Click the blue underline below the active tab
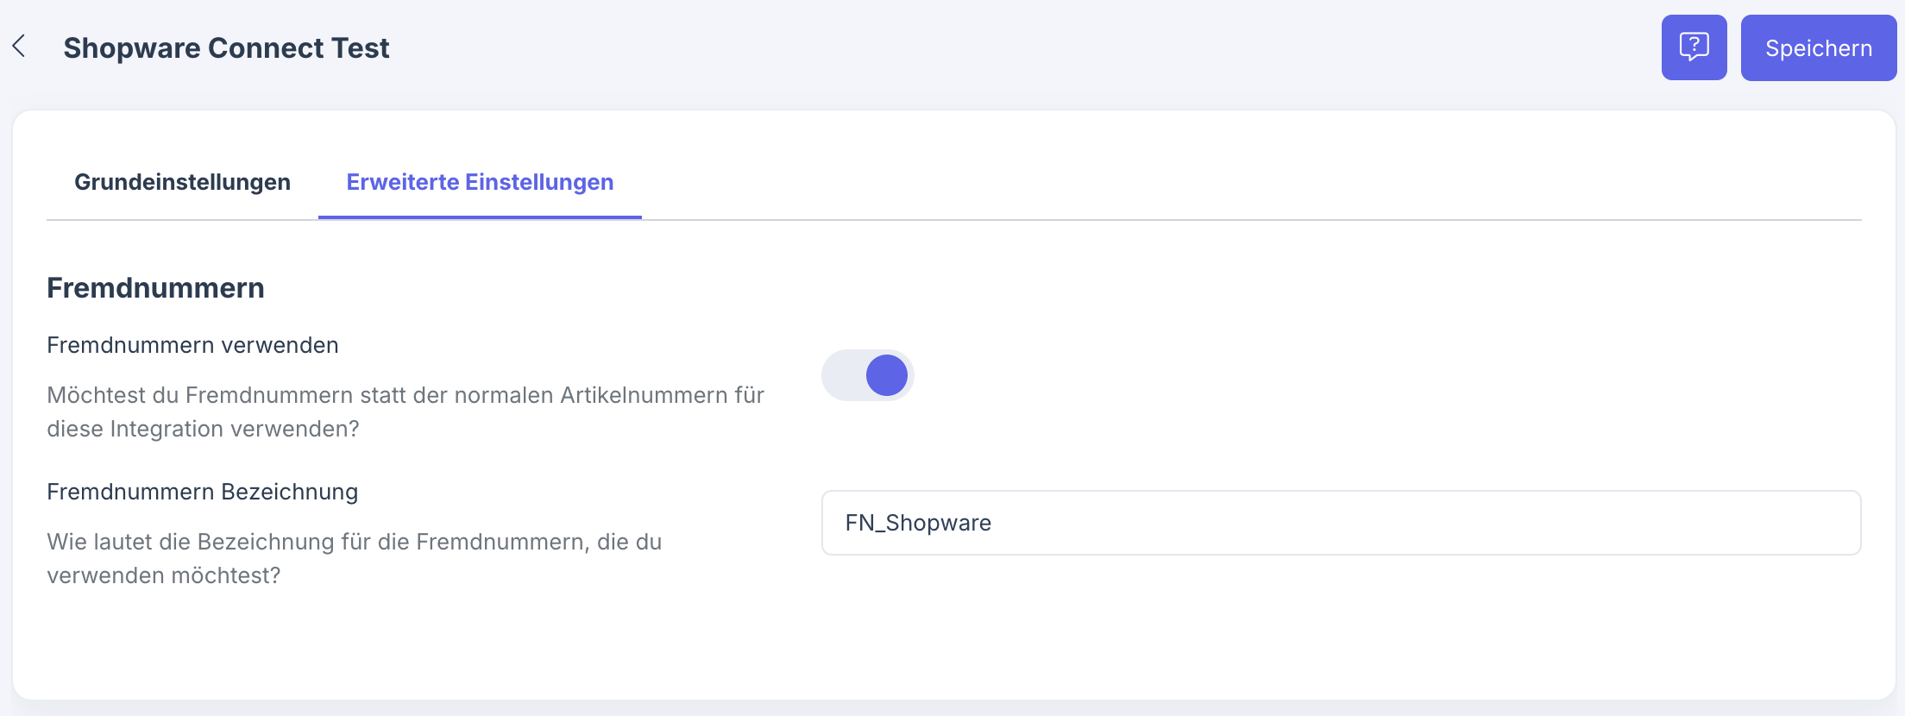The image size is (1905, 716). pyautogui.click(x=480, y=217)
